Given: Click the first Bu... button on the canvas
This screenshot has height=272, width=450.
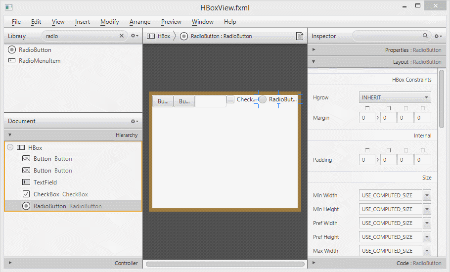Looking at the screenshot, I should [x=163, y=101].
